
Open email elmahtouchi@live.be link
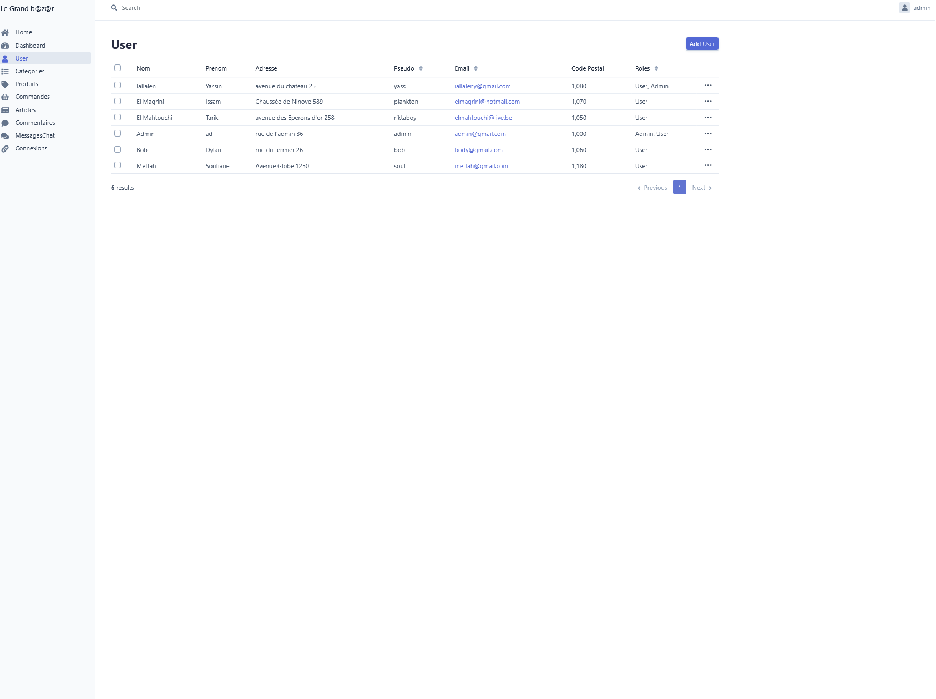coord(483,118)
